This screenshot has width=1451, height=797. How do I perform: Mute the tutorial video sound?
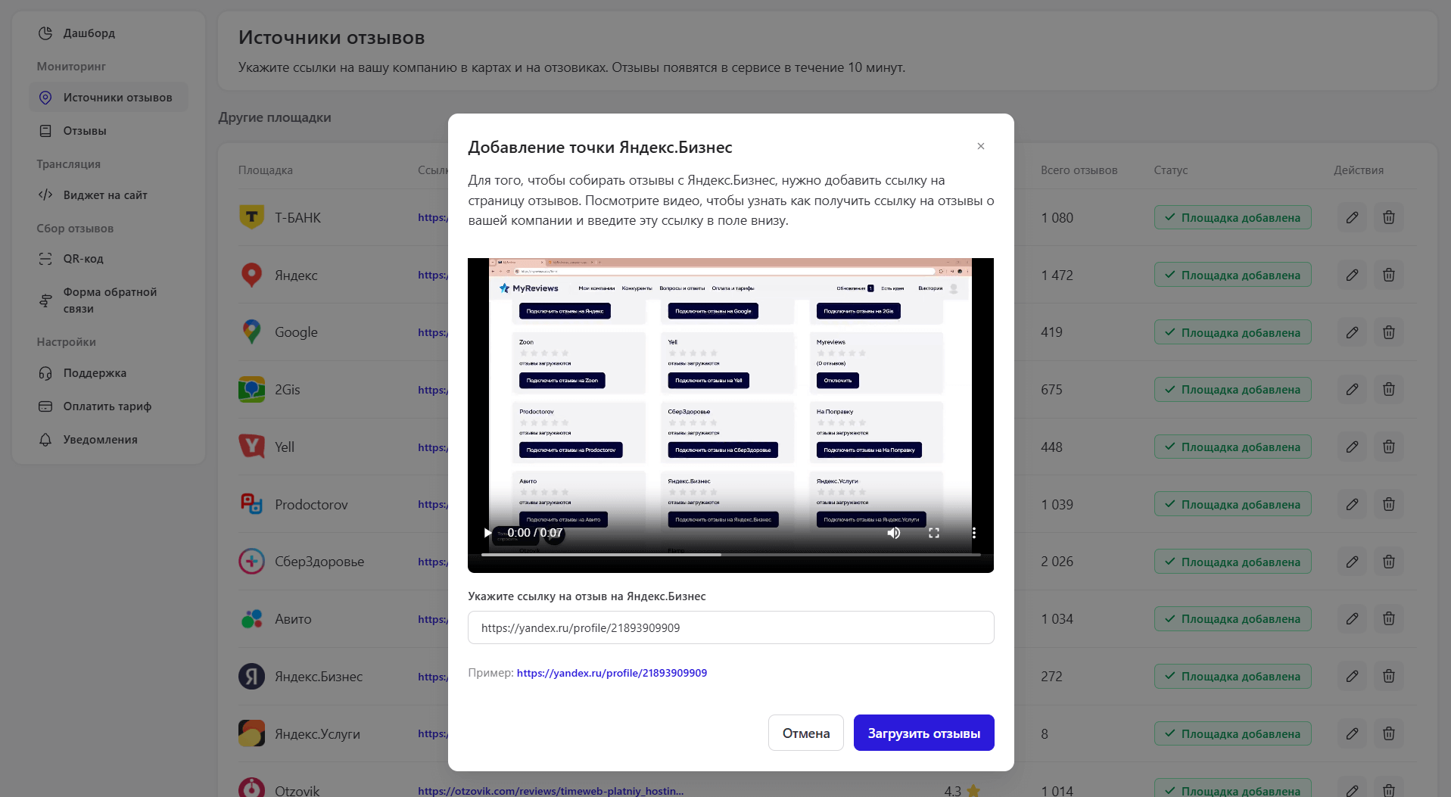(x=894, y=533)
